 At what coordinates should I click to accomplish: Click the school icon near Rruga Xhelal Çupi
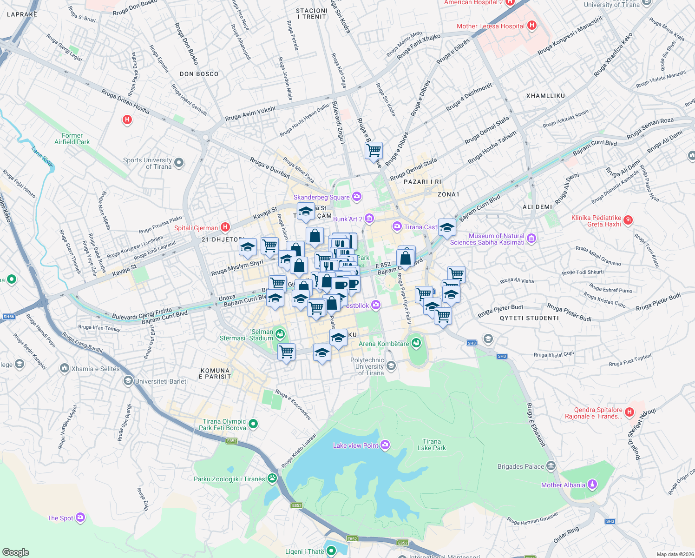pos(488,338)
